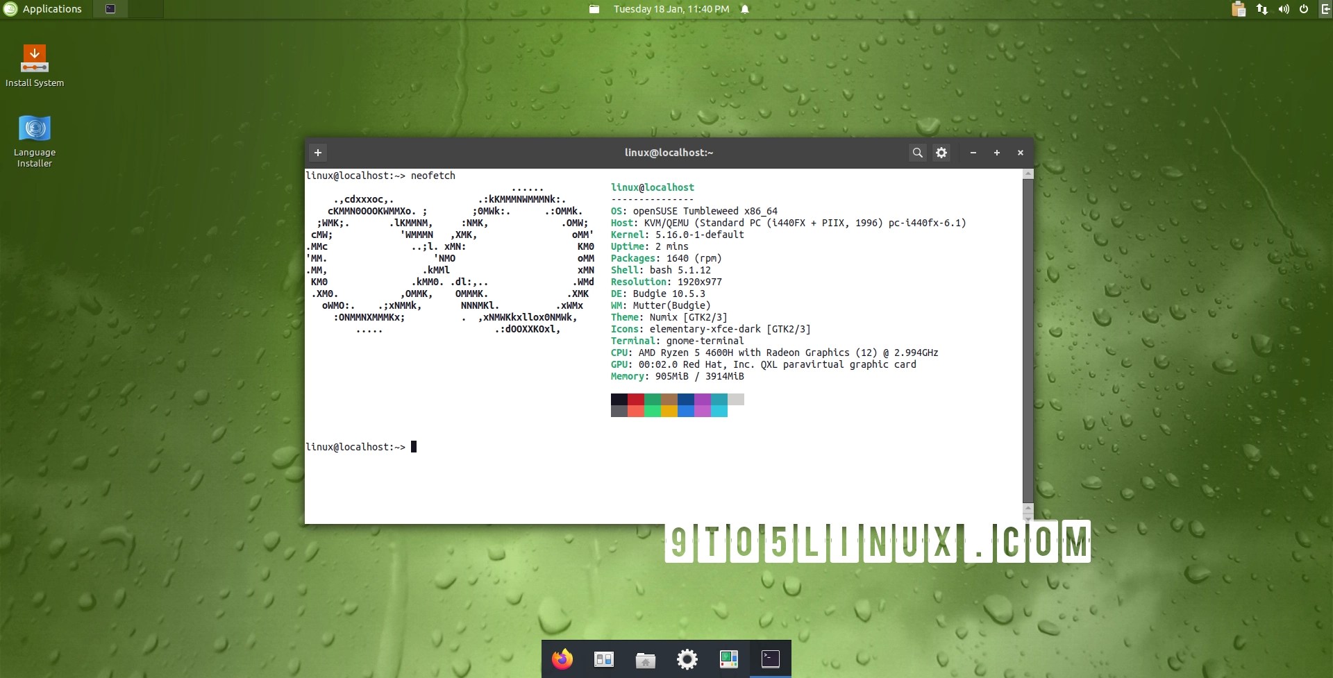This screenshot has width=1333, height=678.
Task: Select the Language Installer desktop icon
Action: pyautogui.click(x=35, y=142)
